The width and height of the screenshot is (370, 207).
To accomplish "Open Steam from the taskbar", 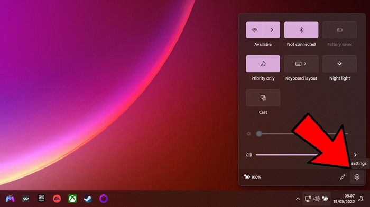I will point(88,199).
